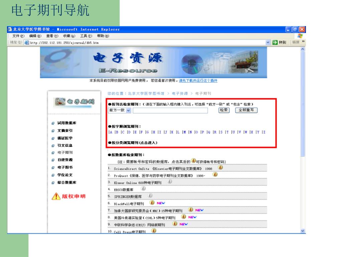Click bullet icon next to 学位论文
This screenshot has height=257, width=342.
coord(53,175)
